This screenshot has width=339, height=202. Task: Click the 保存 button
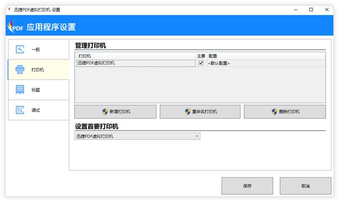point(247,186)
